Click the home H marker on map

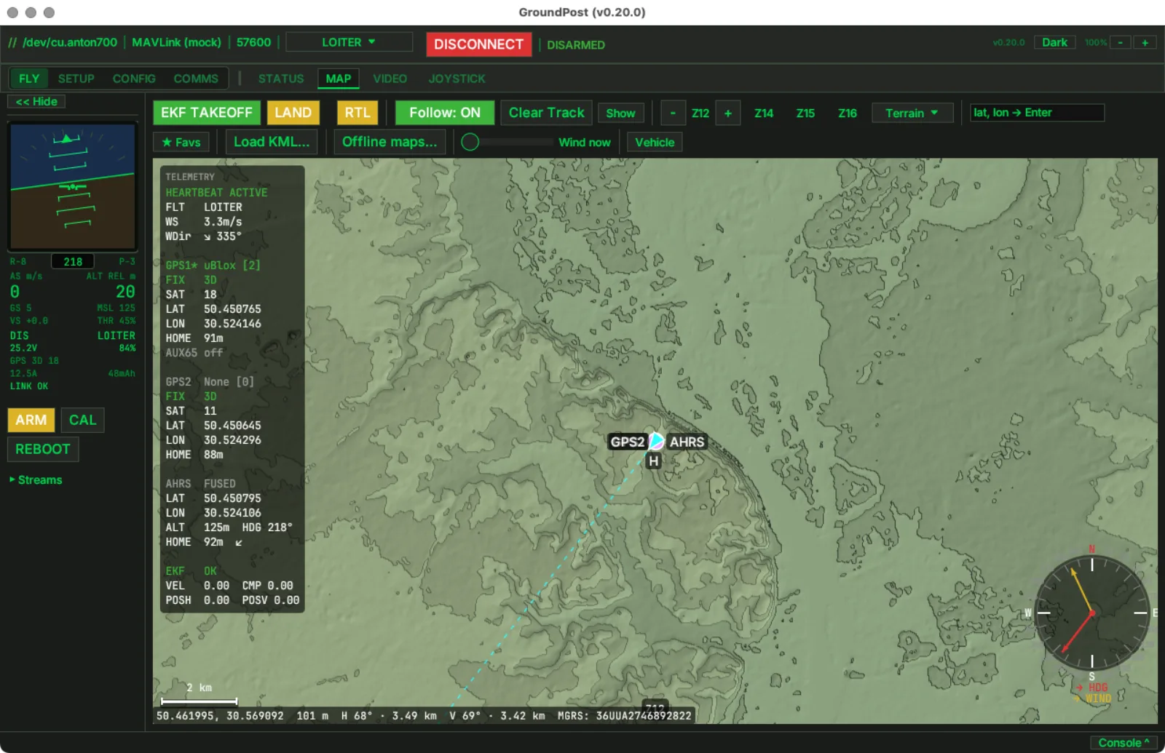(x=653, y=461)
